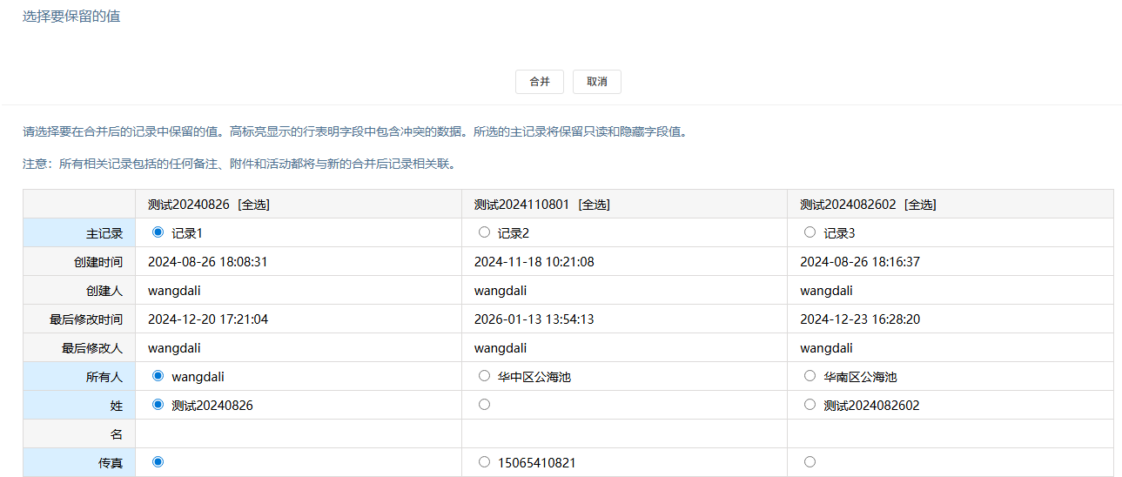Viewport: 1122px width, 477px height.
Task: Select 华南区公海池 as owner
Action: point(810,376)
